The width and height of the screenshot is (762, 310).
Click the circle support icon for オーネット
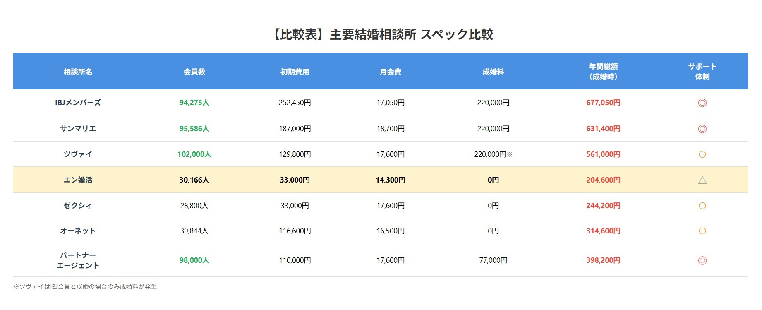point(702,231)
